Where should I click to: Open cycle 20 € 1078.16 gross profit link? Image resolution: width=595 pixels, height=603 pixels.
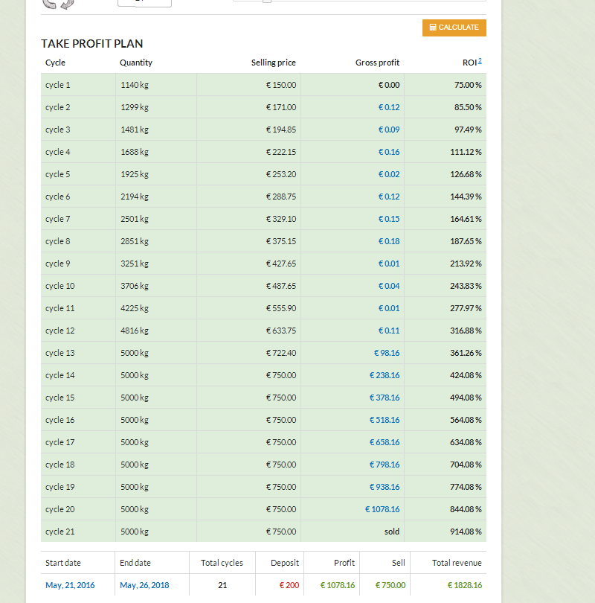click(382, 508)
